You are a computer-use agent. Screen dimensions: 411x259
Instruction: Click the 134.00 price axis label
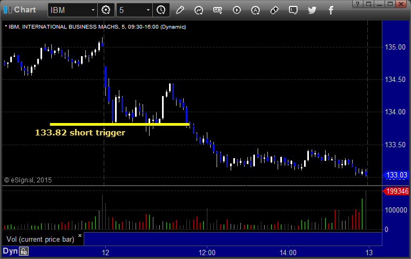(x=395, y=112)
